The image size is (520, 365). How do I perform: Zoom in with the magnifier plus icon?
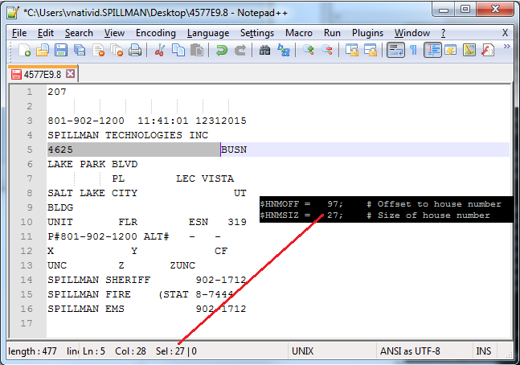click(308, 50)
